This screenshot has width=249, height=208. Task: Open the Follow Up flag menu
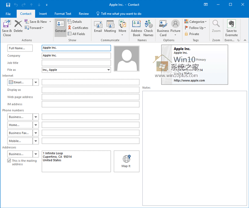click(195, 28)
